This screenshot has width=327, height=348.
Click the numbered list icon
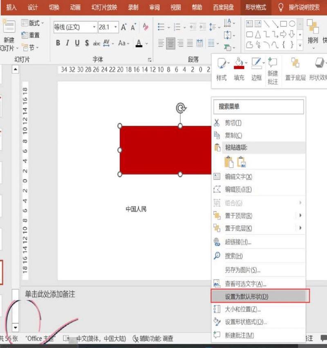pyautogui.click(x=177, y=27)
